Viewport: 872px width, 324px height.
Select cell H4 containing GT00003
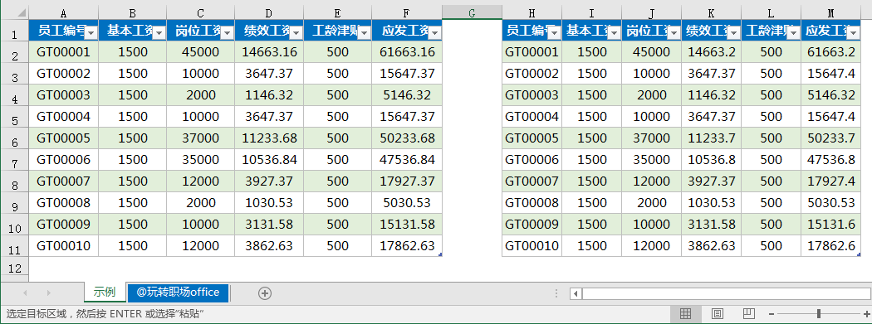coord(532,95)
